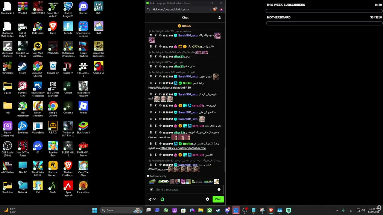This screenshot has height=215, width=383.
Task: Click the Followers only mode label
Action: click(156, 176)
